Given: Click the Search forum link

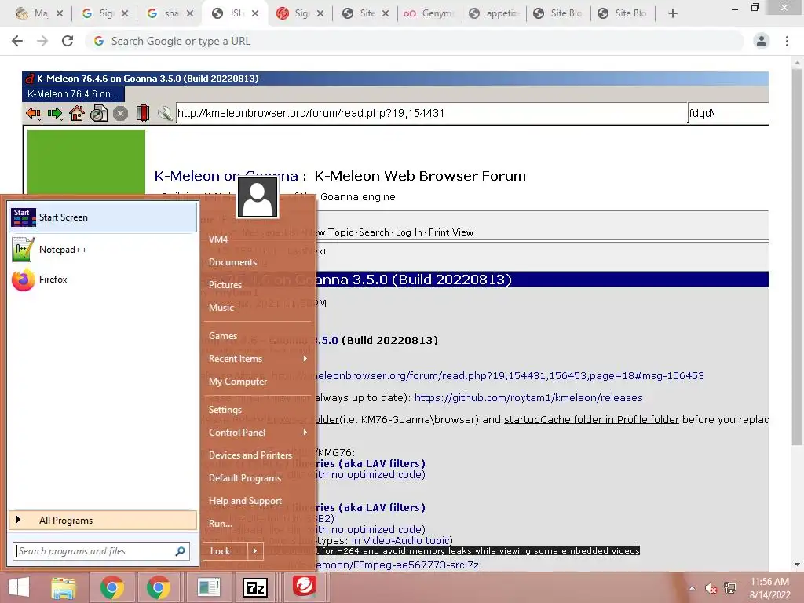Looking at the screenshot, I should click(x=374, y=232).
